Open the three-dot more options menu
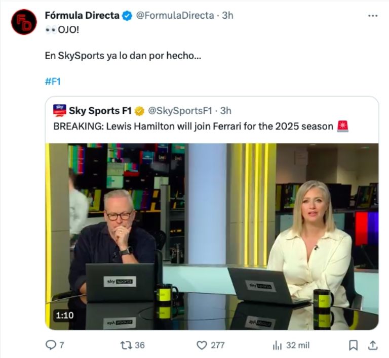This screenshot has width=389, height=358. 372,16
